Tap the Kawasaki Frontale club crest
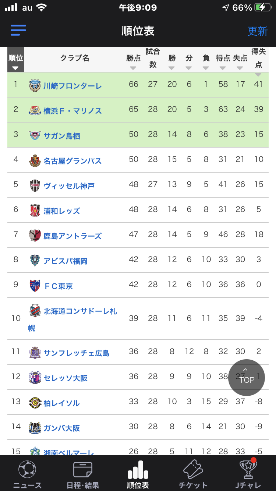The height and width of the screenshot is (491, 276). [x=35, y=86]
